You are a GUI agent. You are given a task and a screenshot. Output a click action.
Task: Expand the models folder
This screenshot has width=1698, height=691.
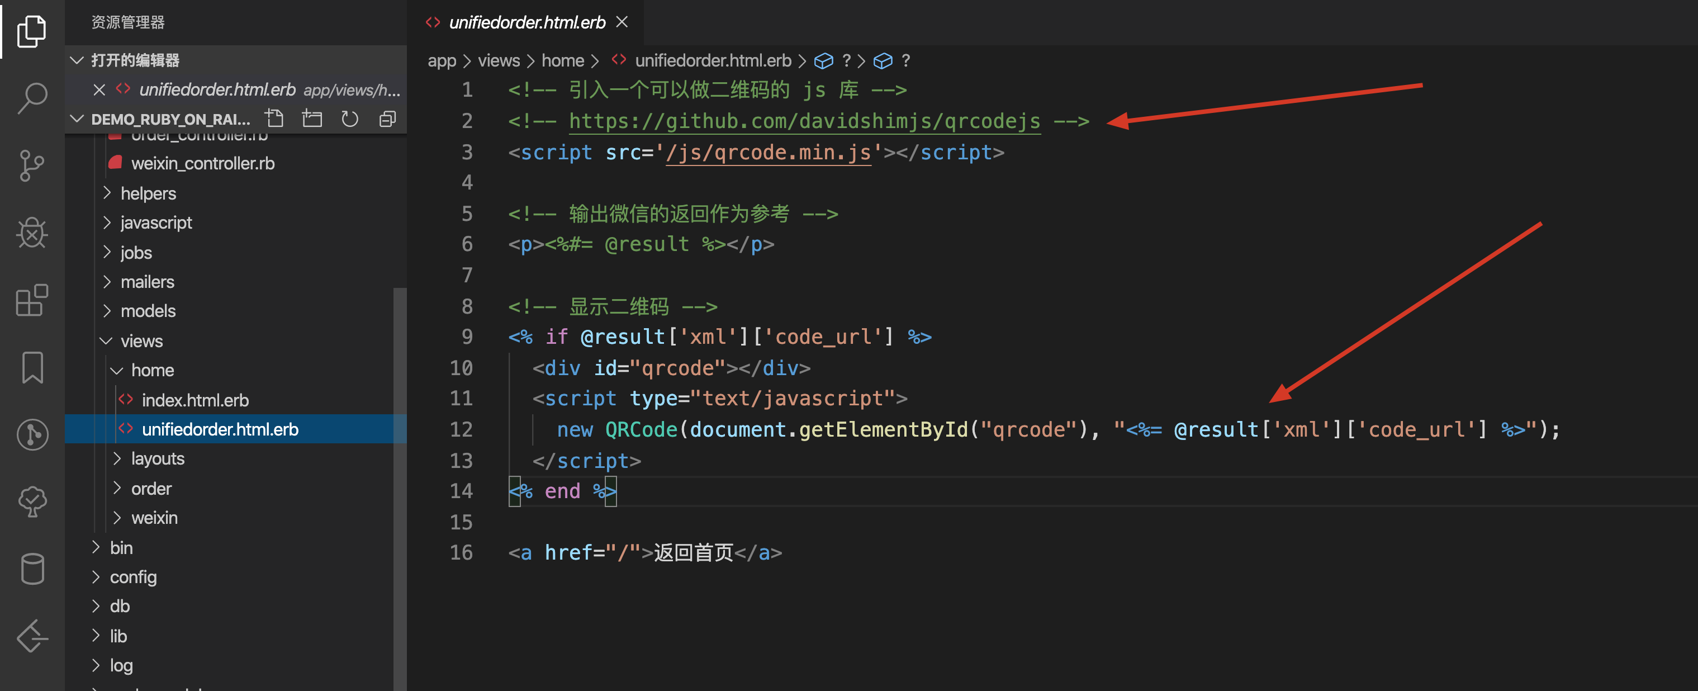148,310
